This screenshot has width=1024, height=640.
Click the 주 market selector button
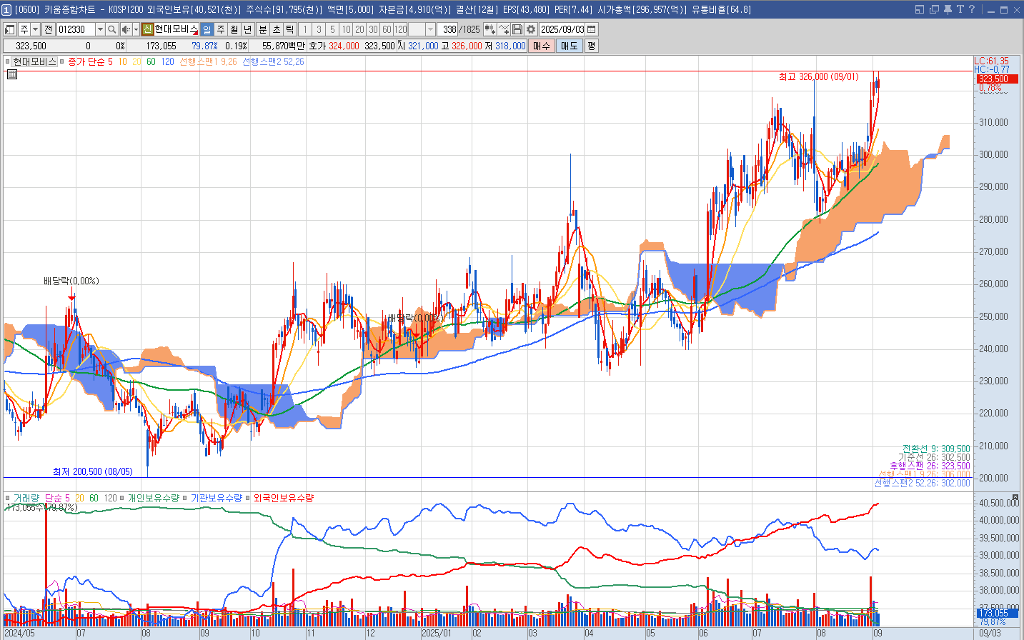coord(24,29)
